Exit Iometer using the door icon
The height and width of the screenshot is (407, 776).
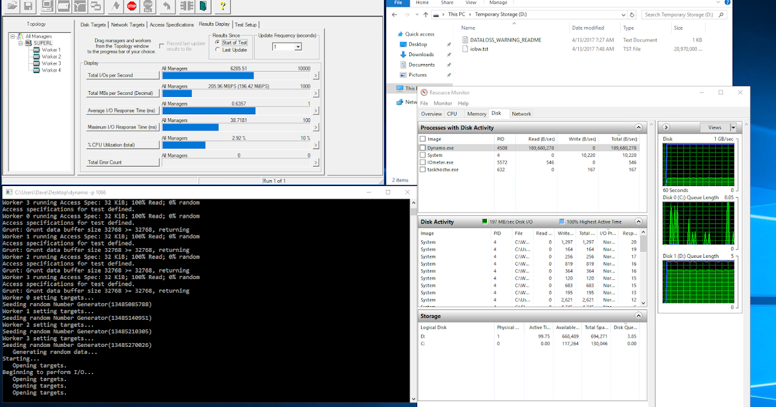tap(202, 6)
